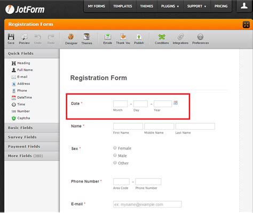This screenshot has height=213, width=253.
Task: Open the Thank You page settings
Action: coord(123,39)
